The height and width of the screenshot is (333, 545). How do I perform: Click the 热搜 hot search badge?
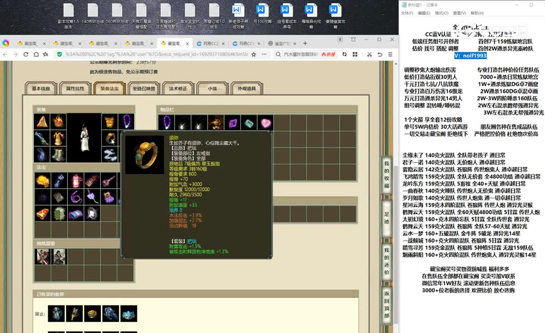point(328,54)
